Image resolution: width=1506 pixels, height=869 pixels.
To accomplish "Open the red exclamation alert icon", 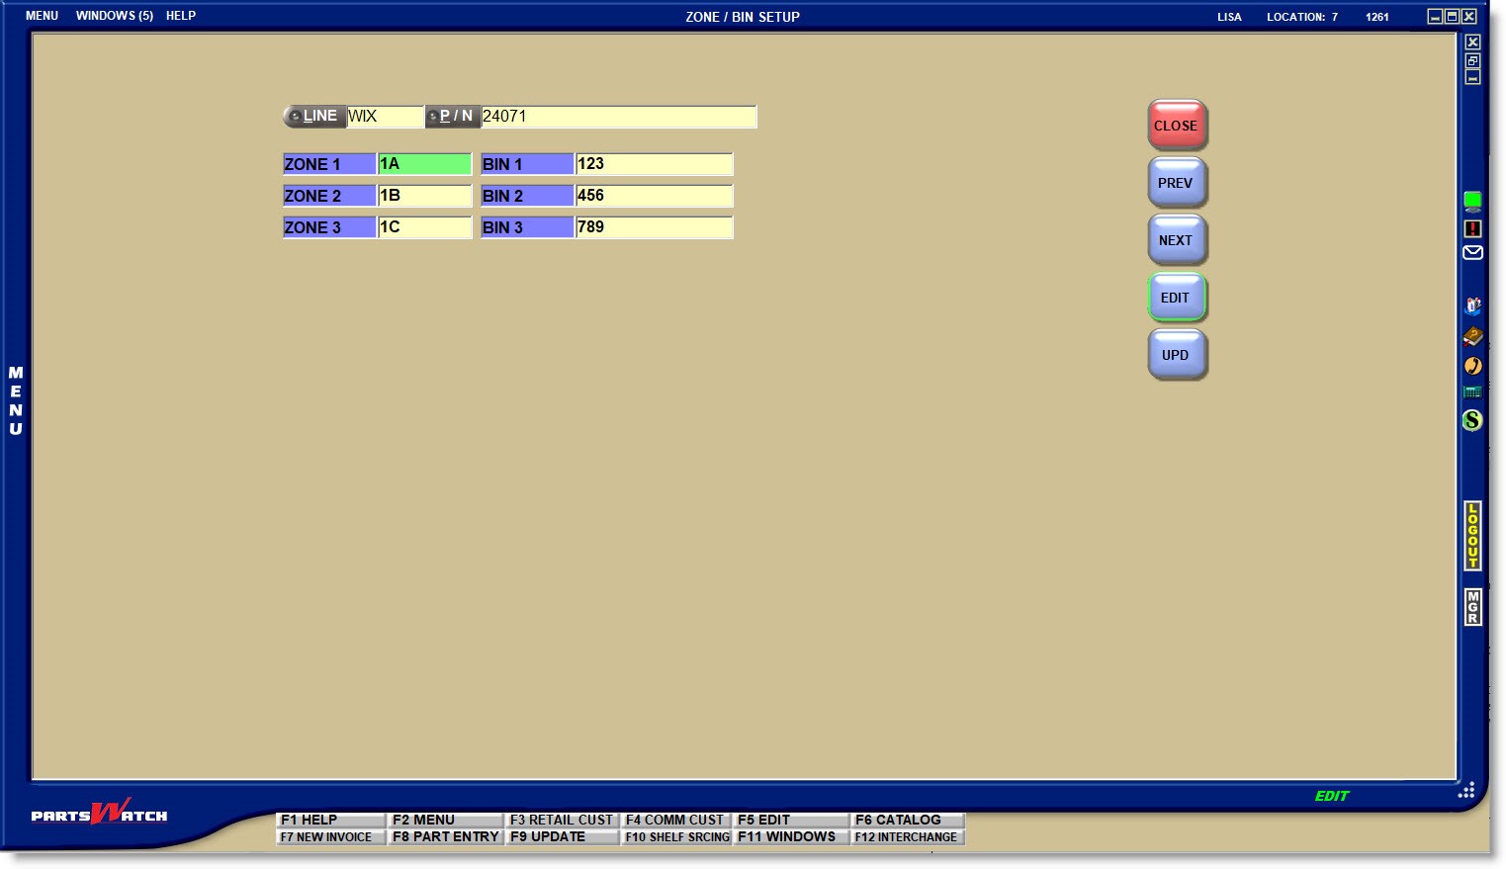I will [x=1472, y=228].
